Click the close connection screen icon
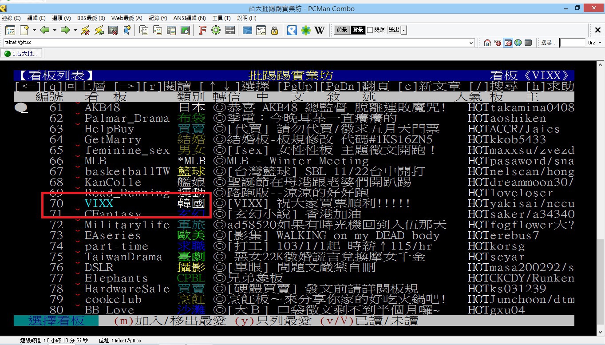 click(113, 30)
